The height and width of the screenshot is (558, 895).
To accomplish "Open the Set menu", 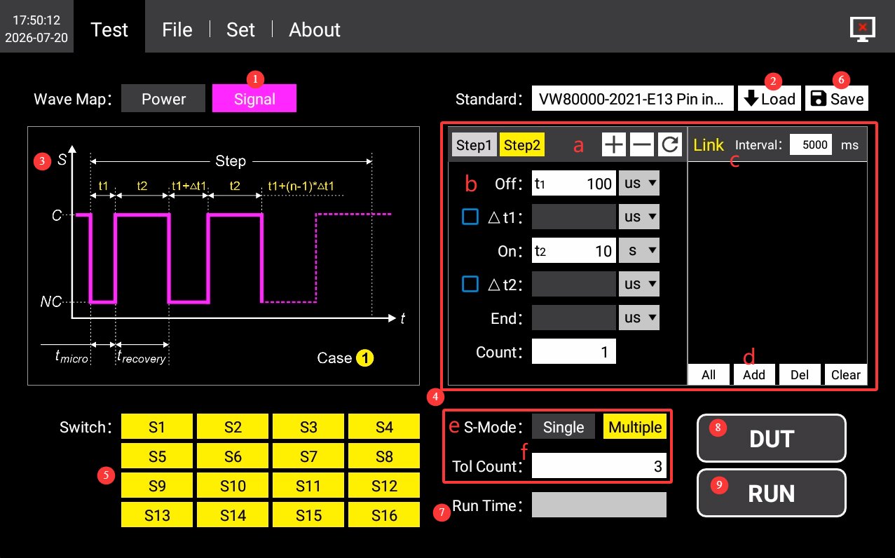I will tap(240, 29).
